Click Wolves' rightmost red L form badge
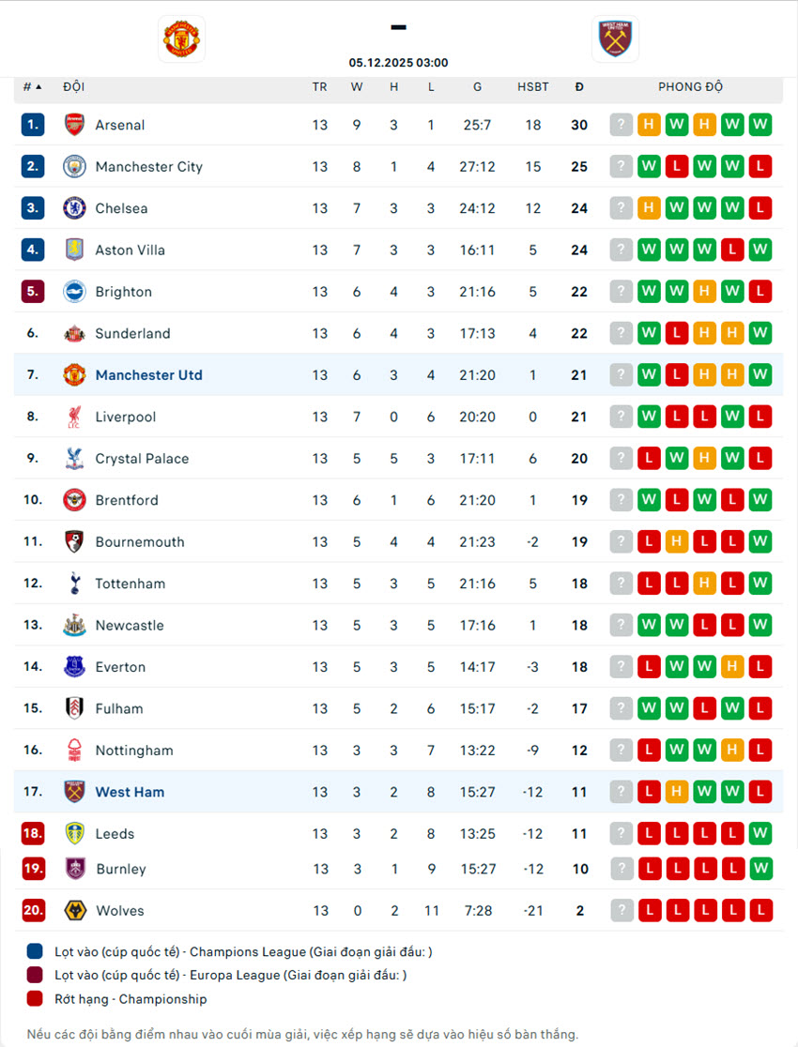 [760, 910]
